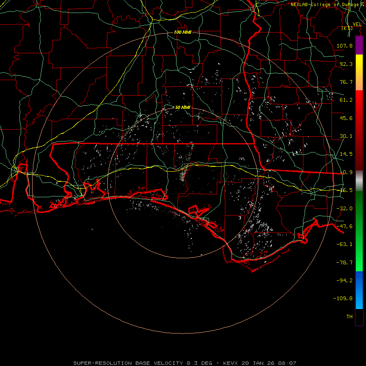Click the TH threshold label
366x366 pixels.
click(349, 317)
